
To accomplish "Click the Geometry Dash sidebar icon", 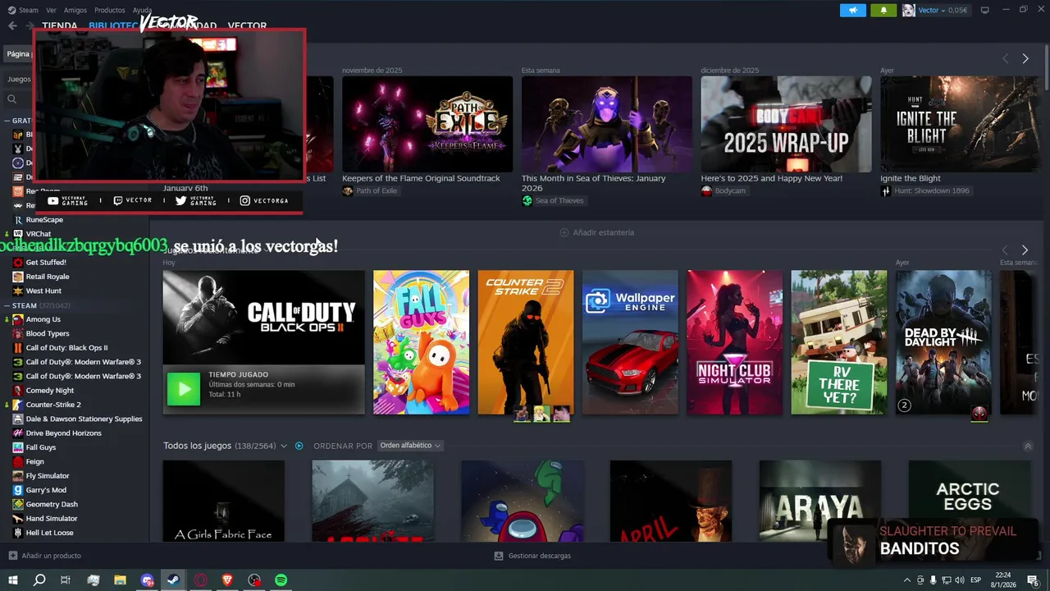I will pos(18,504).
